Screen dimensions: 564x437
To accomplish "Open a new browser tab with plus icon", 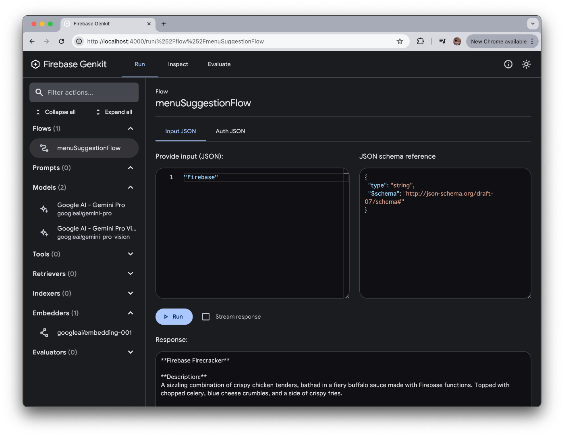I will (x=164, y=24).
